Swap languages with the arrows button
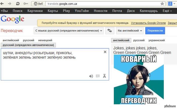The image size is (177, 109). click(x=109, y=30)
